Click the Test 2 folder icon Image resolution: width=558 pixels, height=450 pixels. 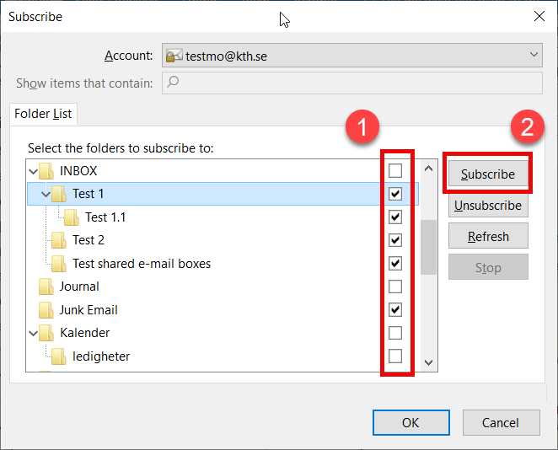(59, 240)
